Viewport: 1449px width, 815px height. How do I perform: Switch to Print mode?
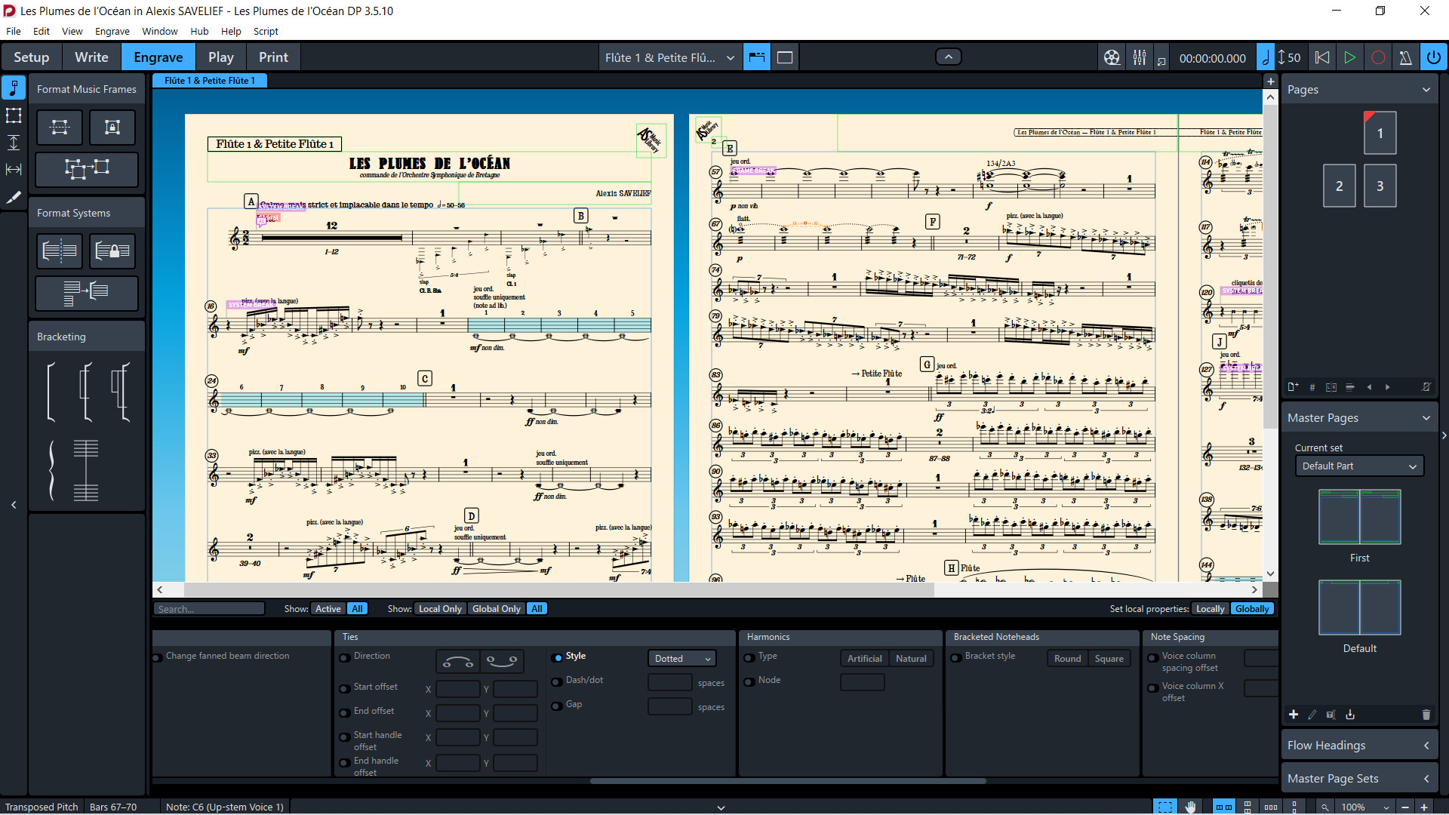pyautogui.click(x=273, y=57)
